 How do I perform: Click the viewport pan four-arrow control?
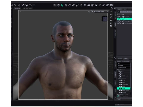coord(111,17)
